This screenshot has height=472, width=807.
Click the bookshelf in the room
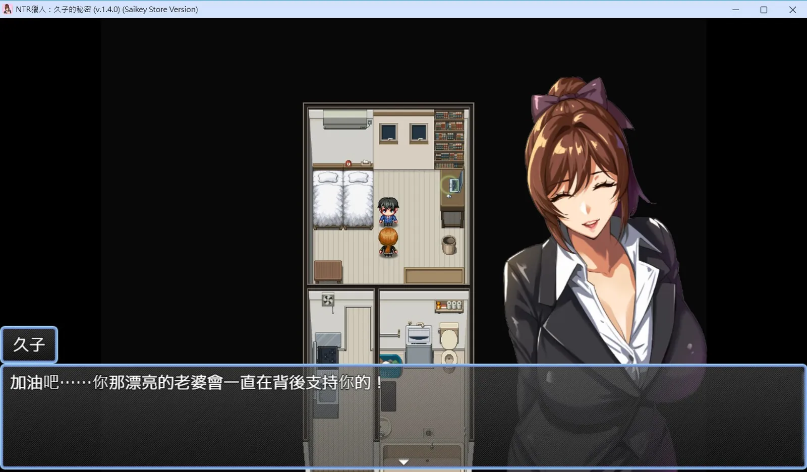(x=449, y=140)
